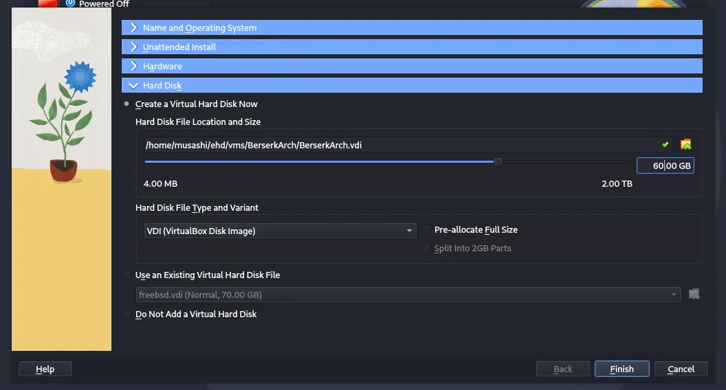Screen dimensions: 726x390
Task: Click Finish to create the VM
Action: [x=621, y=369]
